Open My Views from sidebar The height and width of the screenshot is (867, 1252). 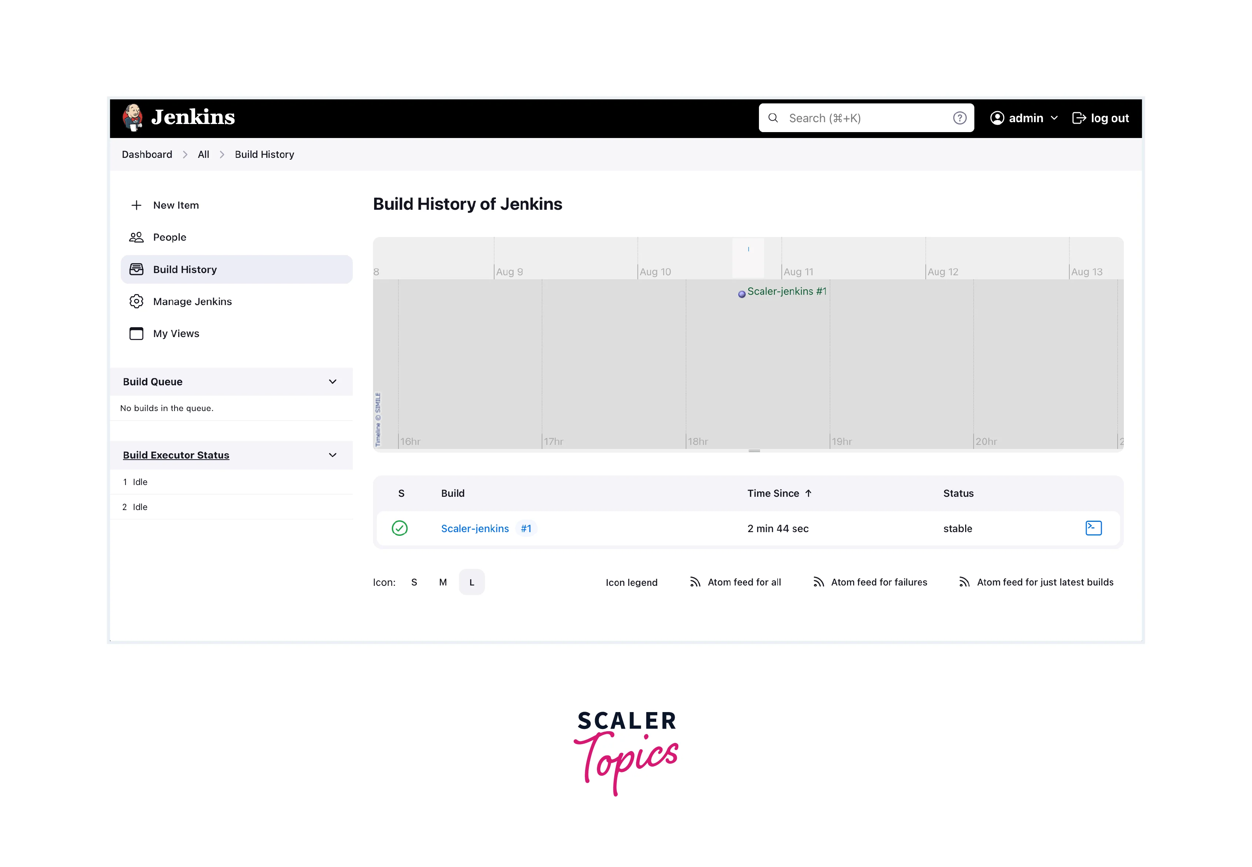coord(176,333)
